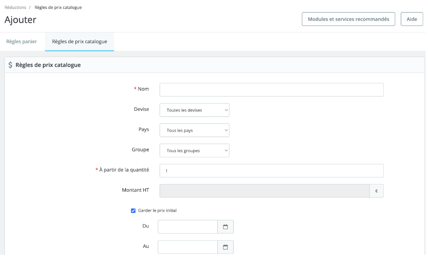Viewport: 428px width, 258px height.
Task: Open the calendar picker for Au date
Action: [225, 247]
